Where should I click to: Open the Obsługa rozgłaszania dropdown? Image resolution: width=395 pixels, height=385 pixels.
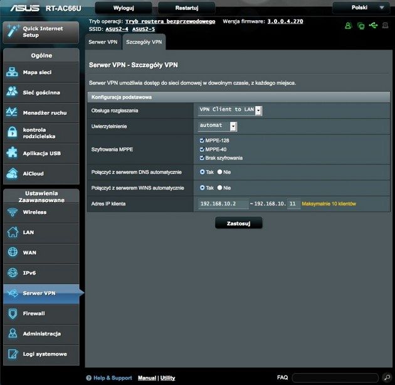(x=230, y=111)
